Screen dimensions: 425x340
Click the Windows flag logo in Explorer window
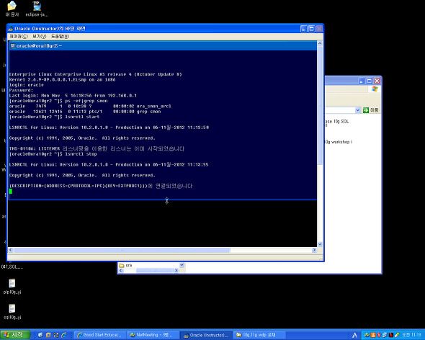[x=375, y=89]
